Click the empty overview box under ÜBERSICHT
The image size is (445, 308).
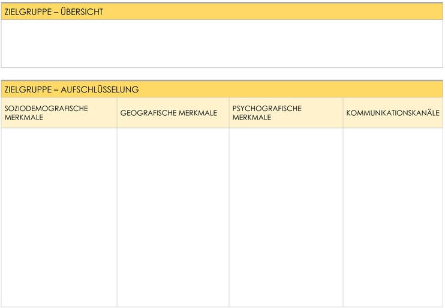[x=222, y=43]
